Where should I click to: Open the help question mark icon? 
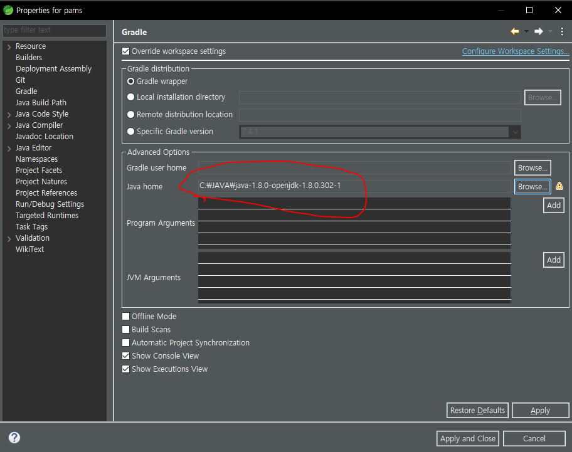pyautogui.click(x=14, y=438)
